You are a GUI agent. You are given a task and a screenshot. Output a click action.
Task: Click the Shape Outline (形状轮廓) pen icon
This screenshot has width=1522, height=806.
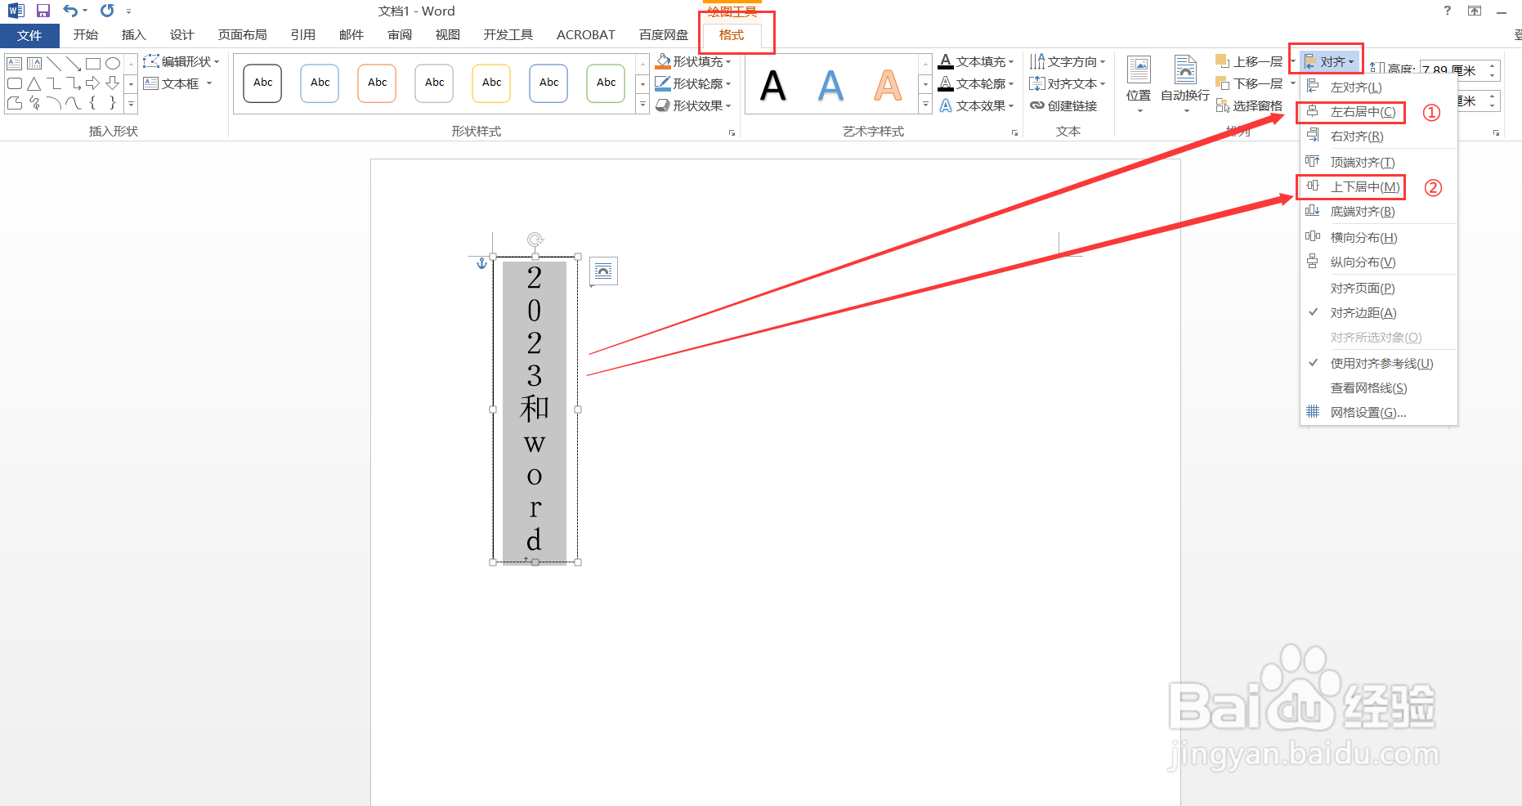(663, 83)
